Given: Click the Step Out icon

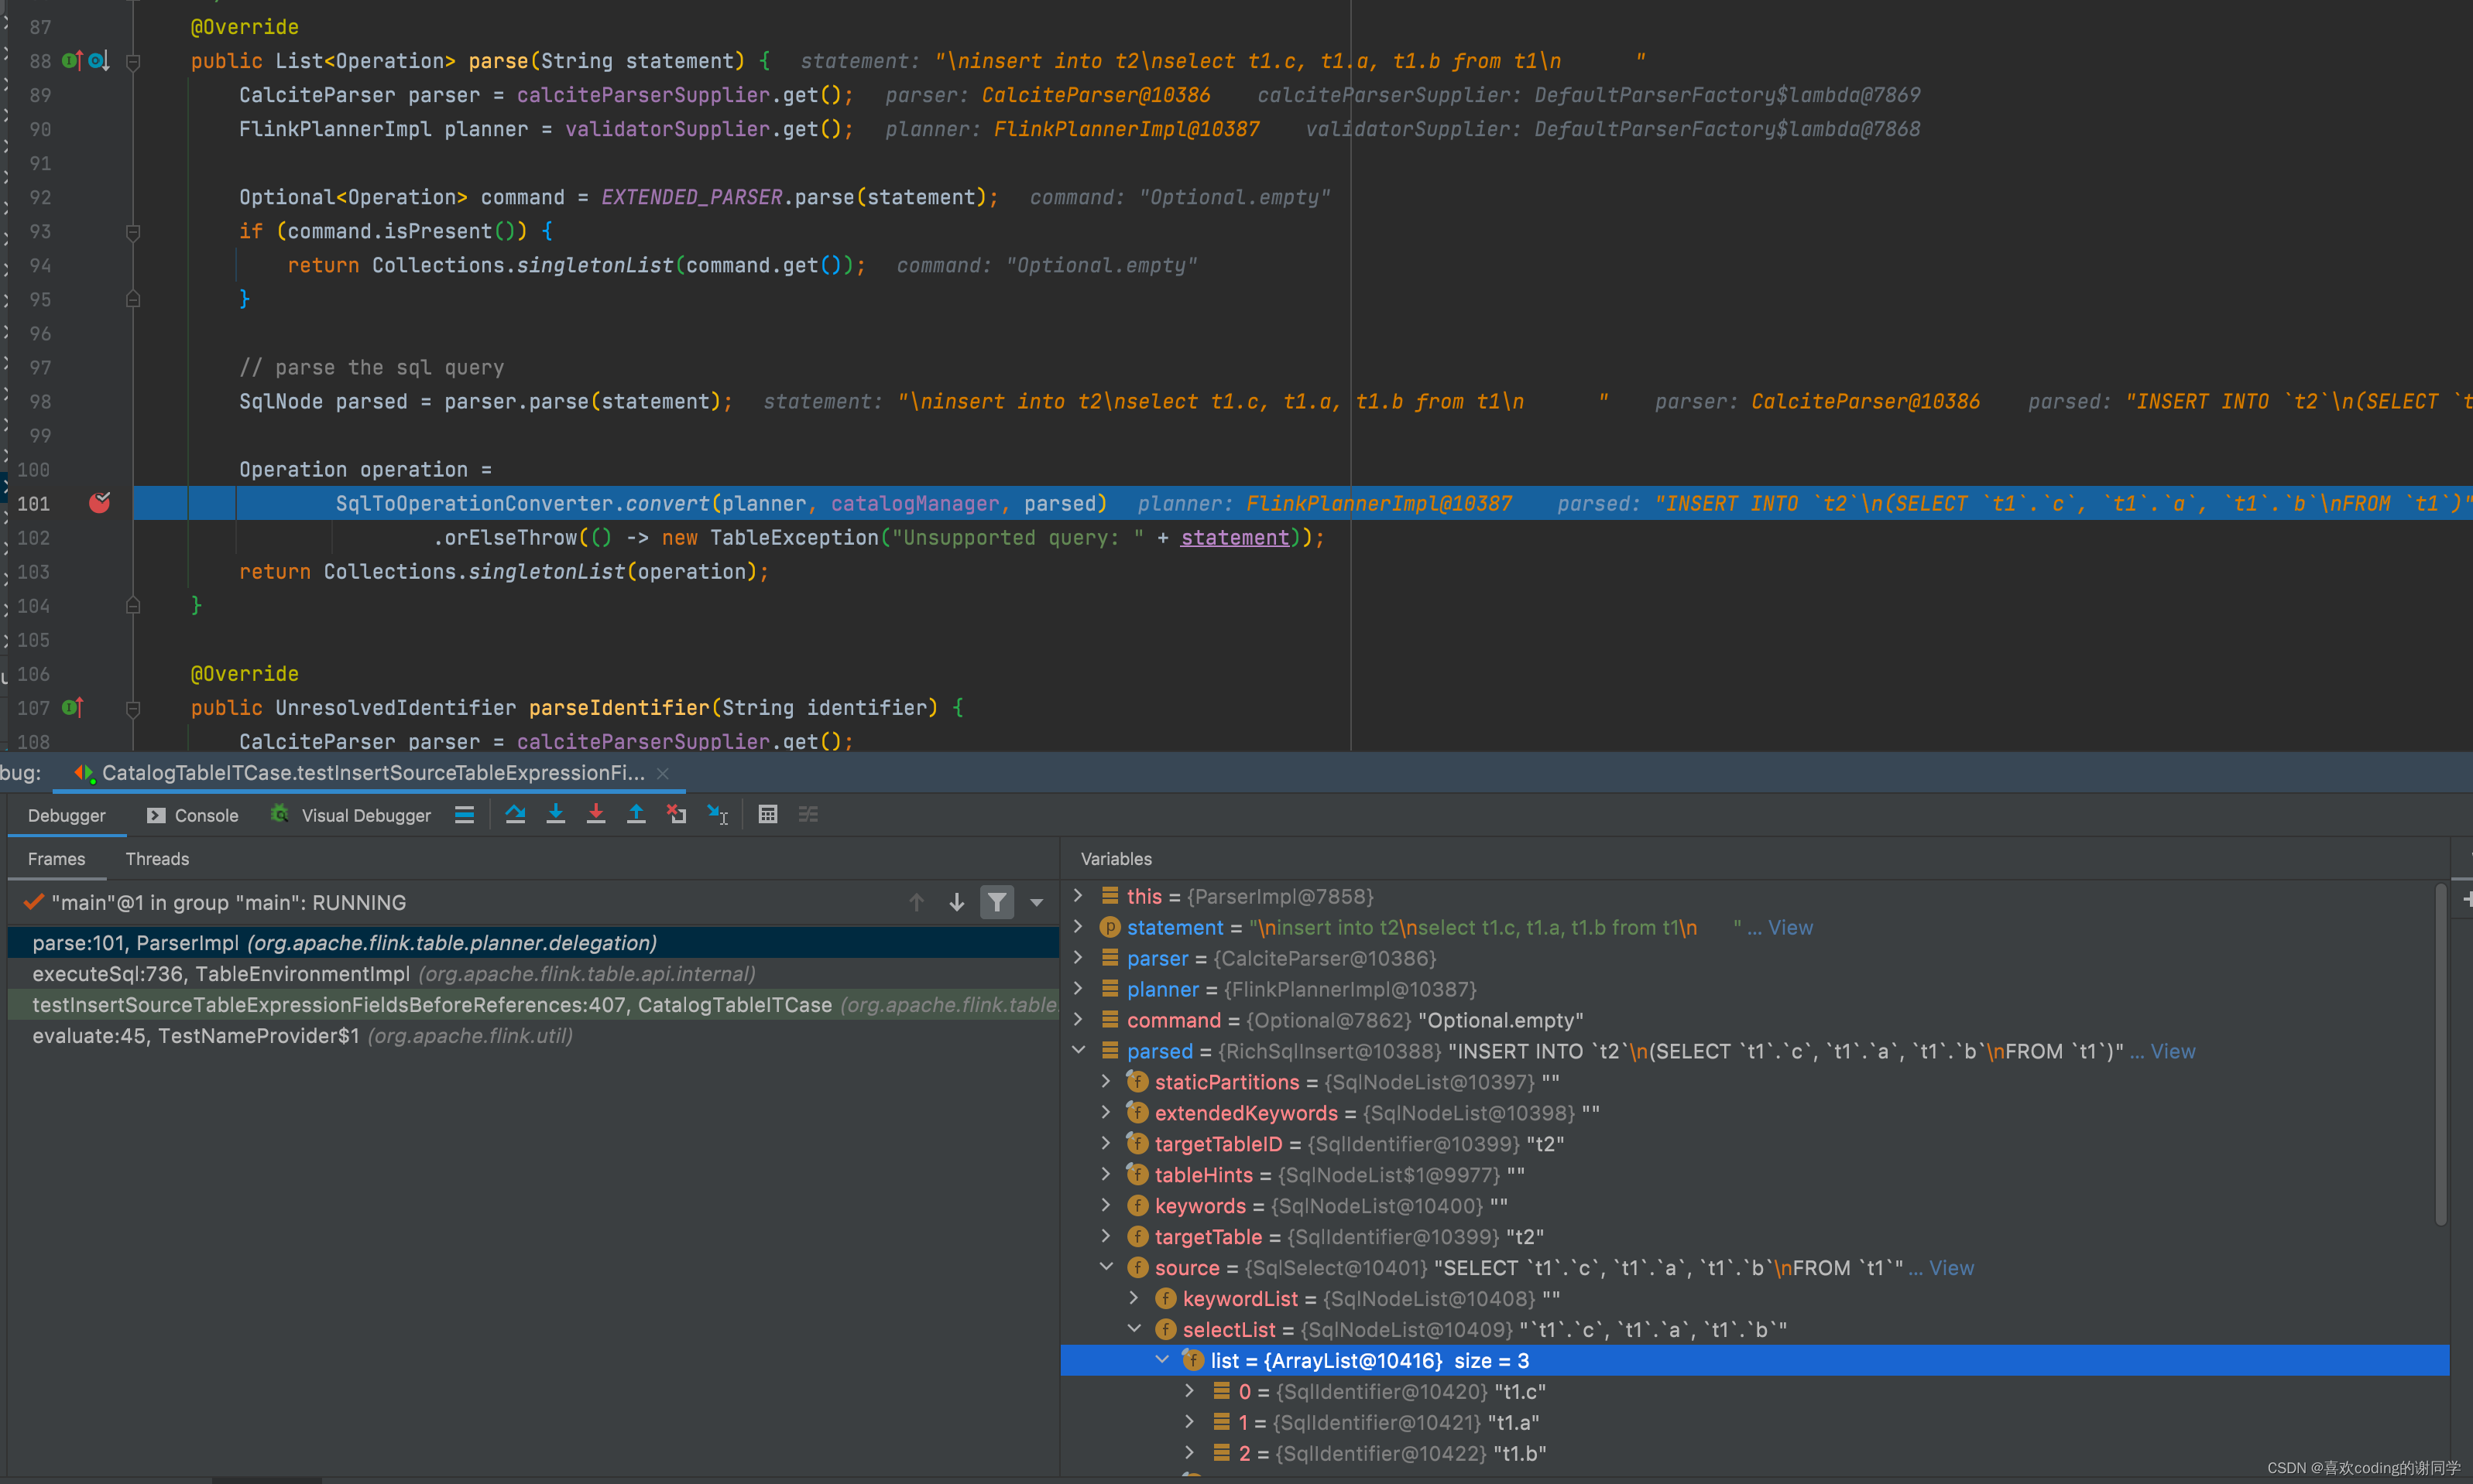Looking at the screenshot, I should point(635,814).
